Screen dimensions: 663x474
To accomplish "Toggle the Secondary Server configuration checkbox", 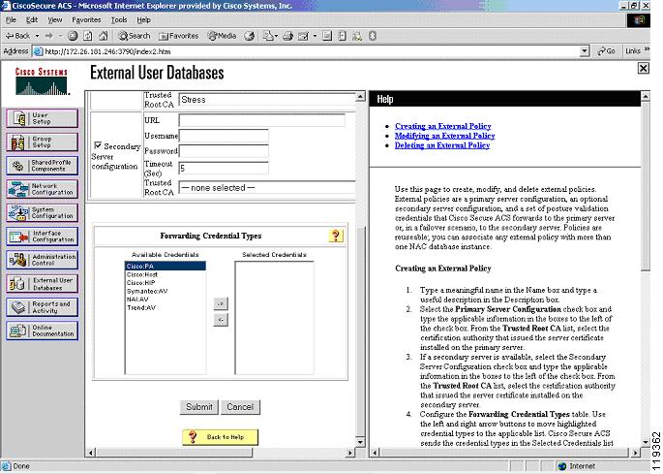I will [98, 145].
